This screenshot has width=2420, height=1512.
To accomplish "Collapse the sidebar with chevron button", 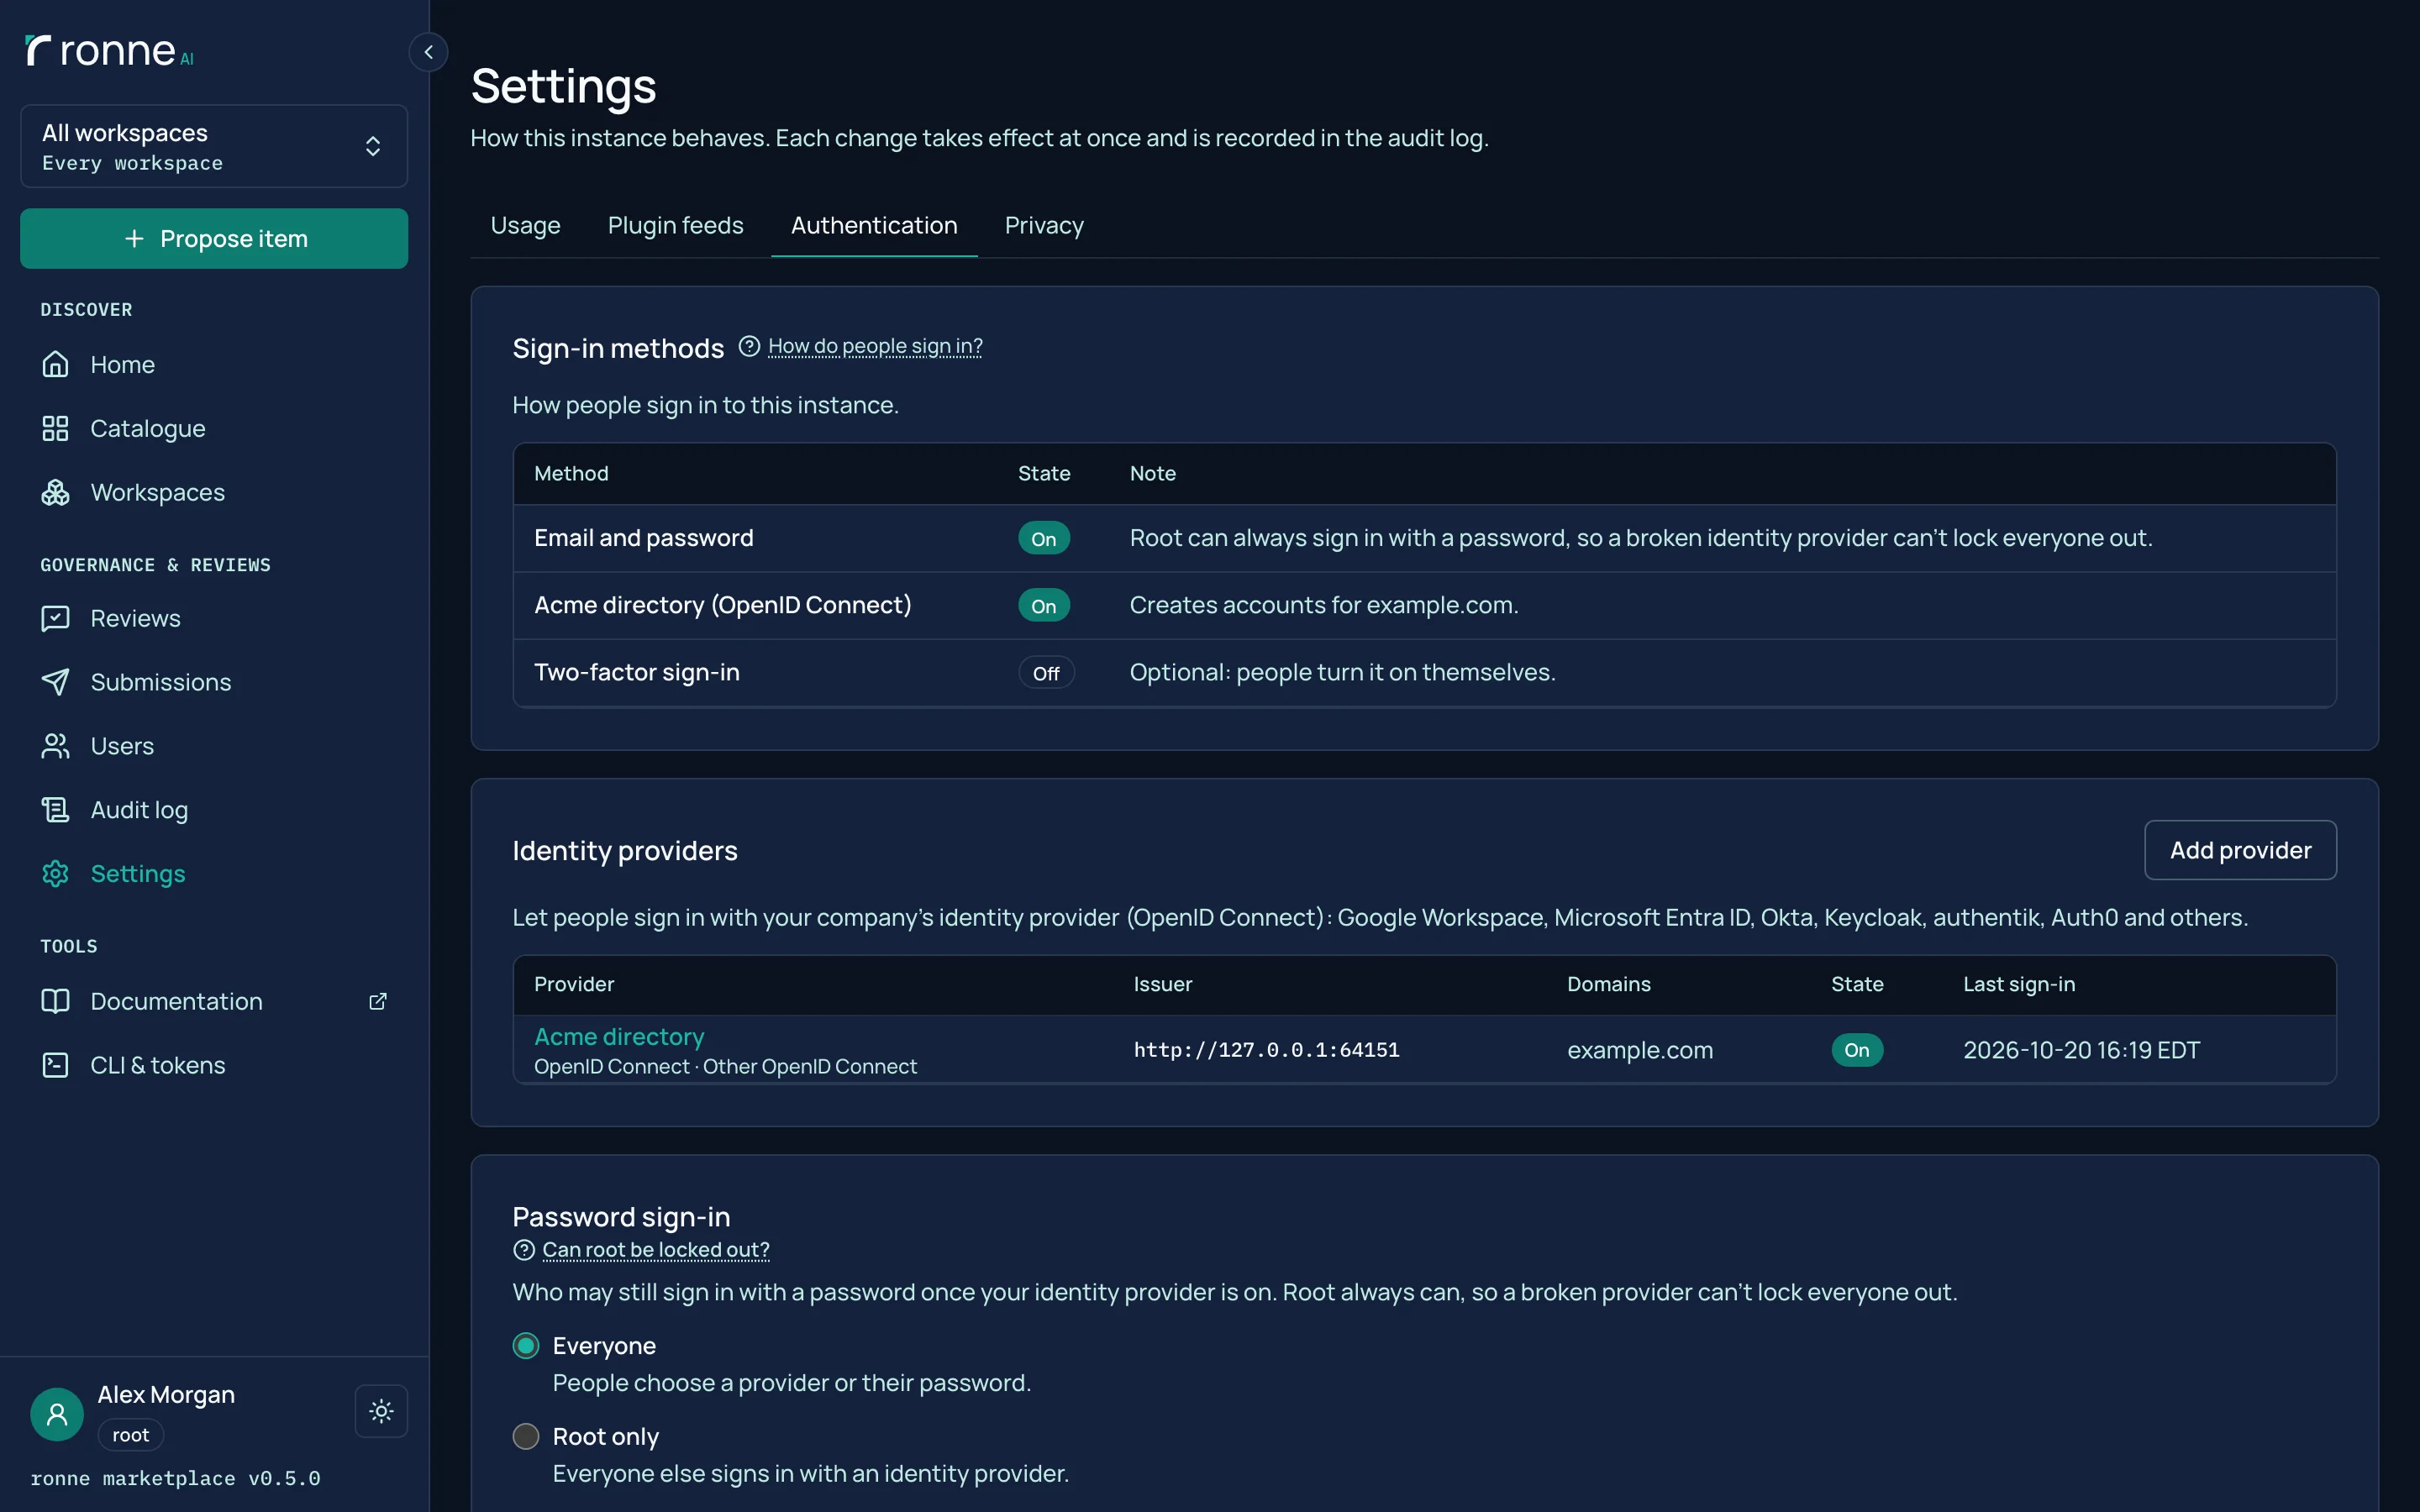I will (428, 52).
